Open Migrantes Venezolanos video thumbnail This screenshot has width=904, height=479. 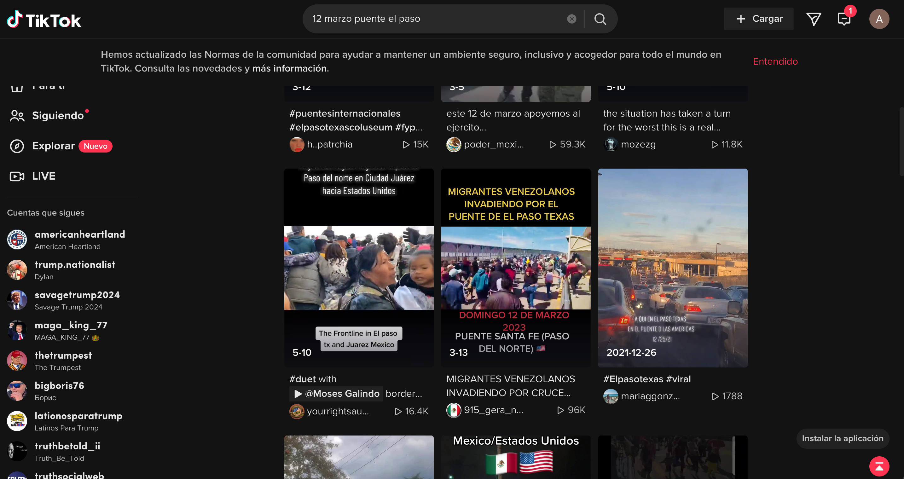pyautogui.click(x=516, y=268)
